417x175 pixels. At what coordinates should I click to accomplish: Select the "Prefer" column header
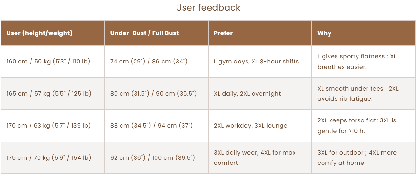223,33
